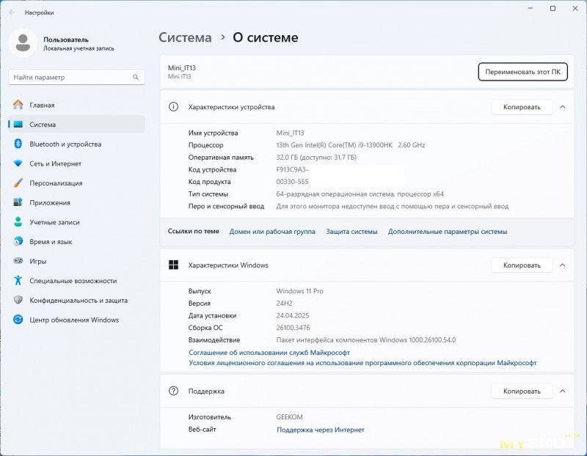This screenshot has height=456, width=587.
Task: Click the manufacturer value GEEKOM
Action: (289, 416)
